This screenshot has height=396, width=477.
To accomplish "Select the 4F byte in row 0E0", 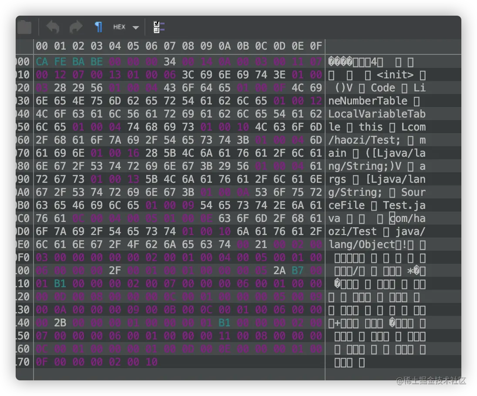I will [x=133, y=245].
